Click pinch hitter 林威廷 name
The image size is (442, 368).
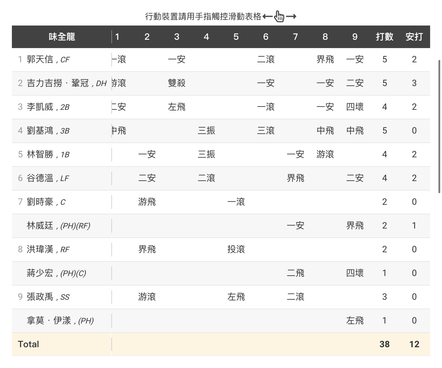(40, 226)
